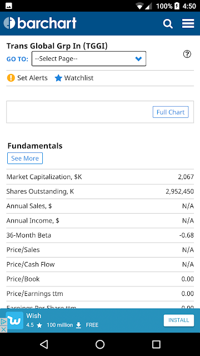Image resolution: width=200 pixels, height=356 pixels.
Task: Tap See More under Fundamentals
Action: pyautogui.click(x=25, y=158)
